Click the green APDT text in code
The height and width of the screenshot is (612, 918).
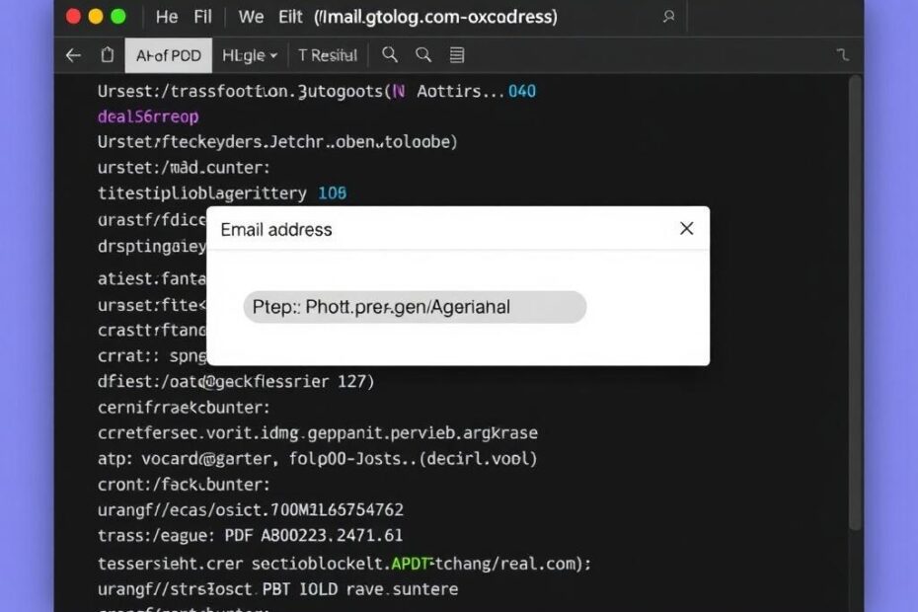(x=412, y=564)
